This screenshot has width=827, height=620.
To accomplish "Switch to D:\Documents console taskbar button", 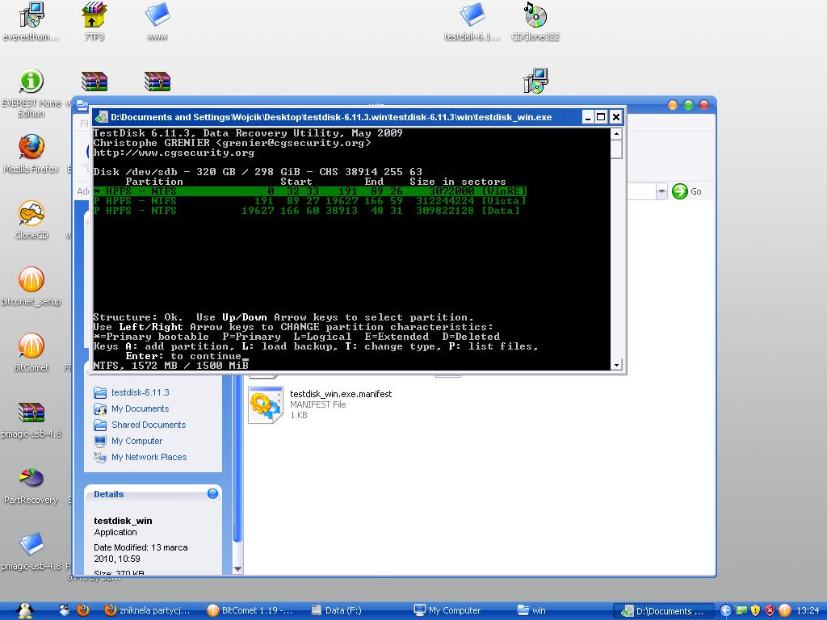I will [663, 610].
